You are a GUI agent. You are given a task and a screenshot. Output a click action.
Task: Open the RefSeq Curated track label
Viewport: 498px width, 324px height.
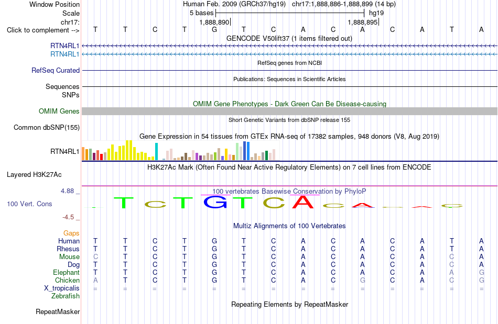click(x=56, y=70)
